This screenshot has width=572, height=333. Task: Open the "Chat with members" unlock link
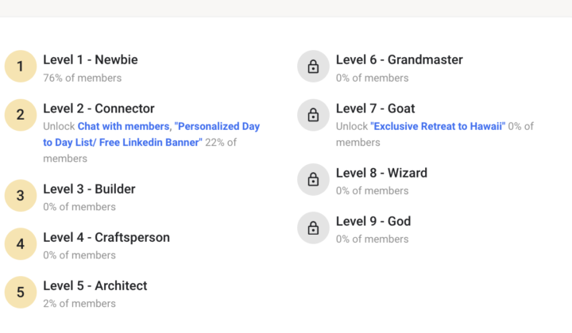(x=123, y=126)
